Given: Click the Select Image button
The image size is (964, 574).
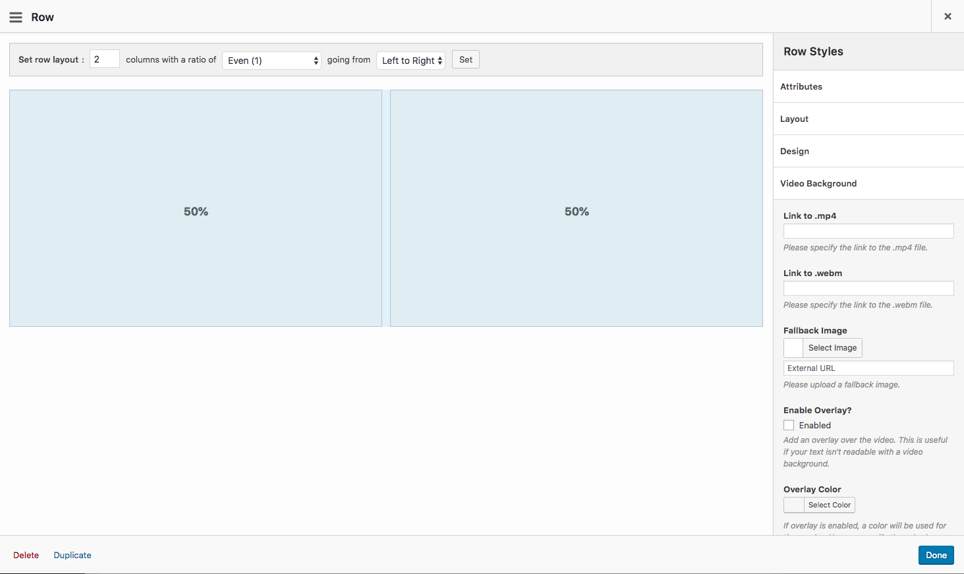Looking at the screenshot, I should [832, 348].
